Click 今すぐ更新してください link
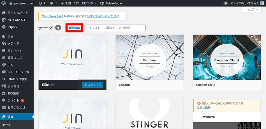This screenshot has height=129, width=266. tap(103, 16)
